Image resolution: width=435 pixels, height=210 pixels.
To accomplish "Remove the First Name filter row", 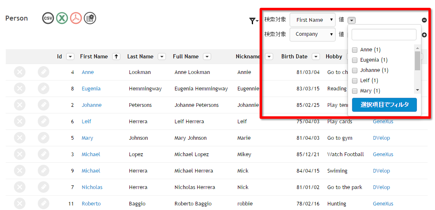I will (424, 20).
